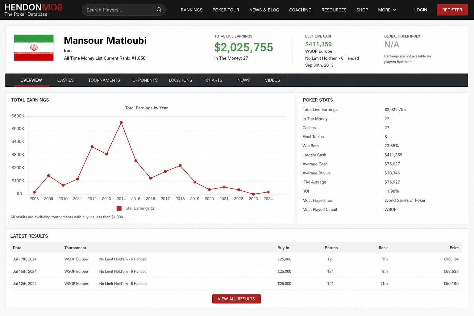The image size is (474, 316).
Task: Switch to the CASHES tab
Action: (x=65, y=80)
